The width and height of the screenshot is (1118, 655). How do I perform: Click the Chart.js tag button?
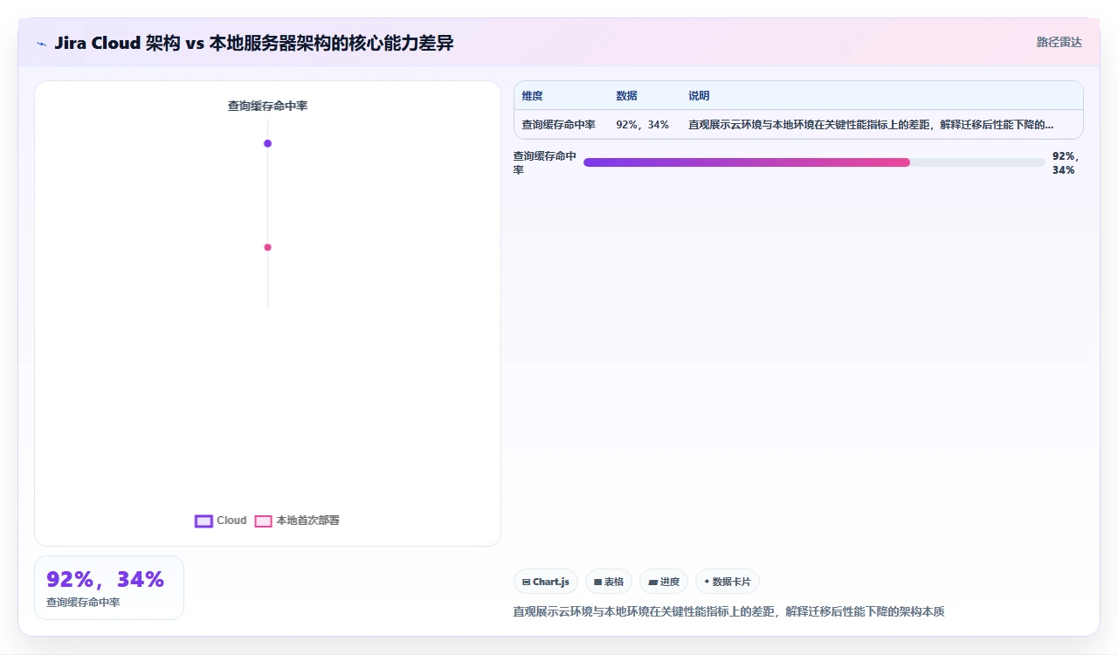pyautogui.click(x=546, y=582)
